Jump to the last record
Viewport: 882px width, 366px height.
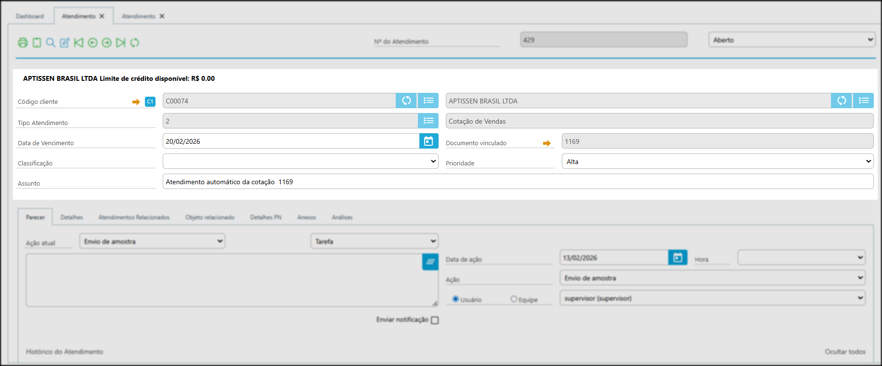point(120,43)
